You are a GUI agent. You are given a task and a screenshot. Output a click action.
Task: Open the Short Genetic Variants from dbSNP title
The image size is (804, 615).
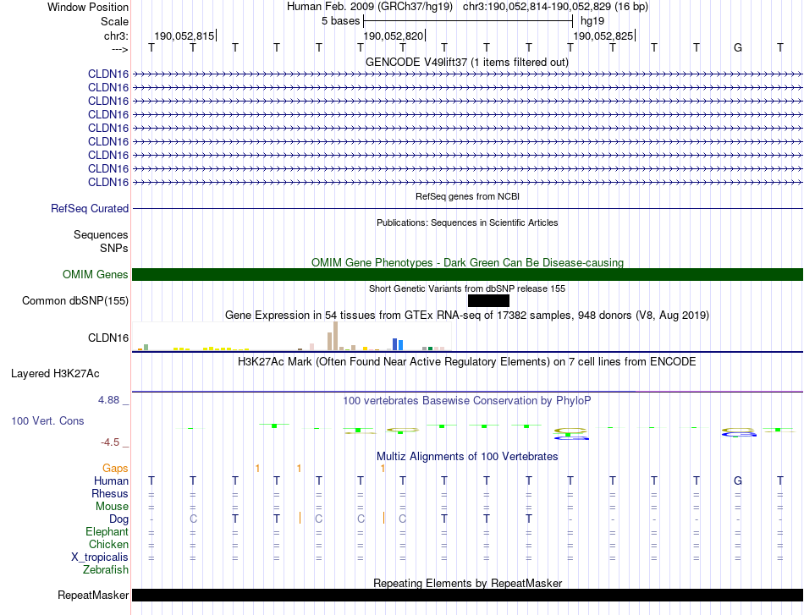467,288
